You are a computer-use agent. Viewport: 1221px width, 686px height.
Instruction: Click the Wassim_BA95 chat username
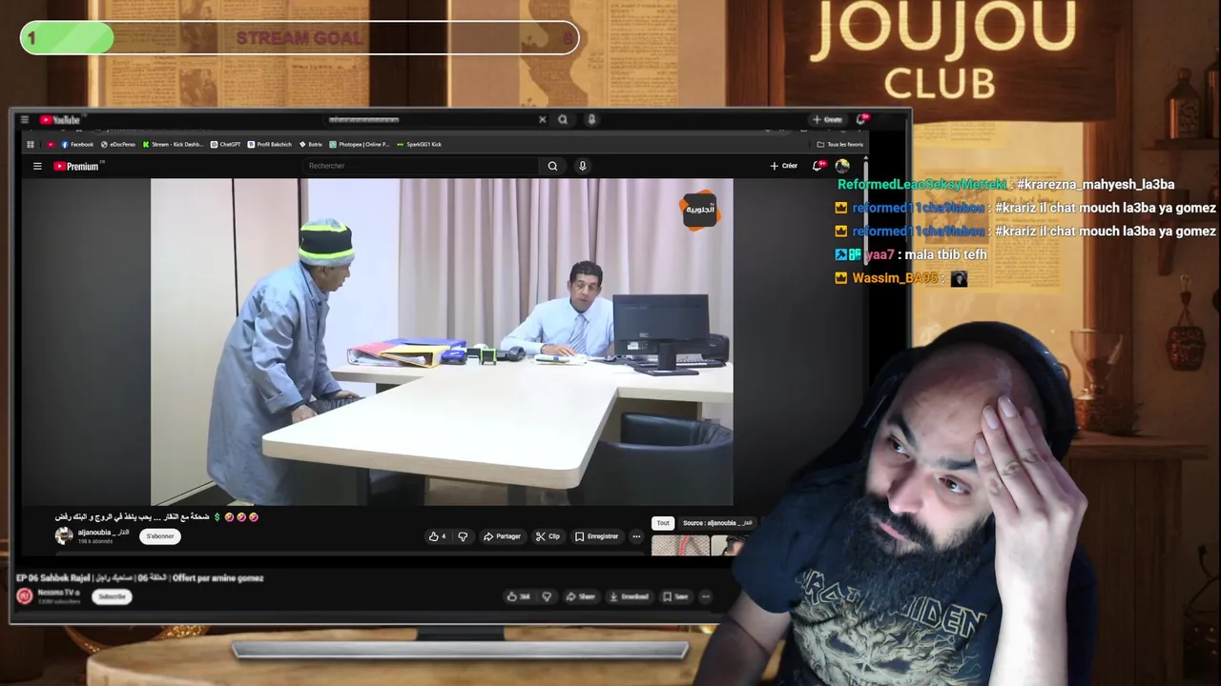tap(895, 278)
